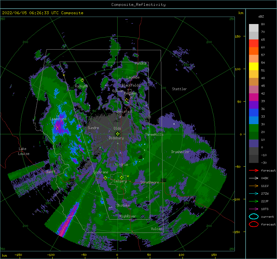
Task: Click the red 'forecast' ellipse icon
Action: pos(254,224)
